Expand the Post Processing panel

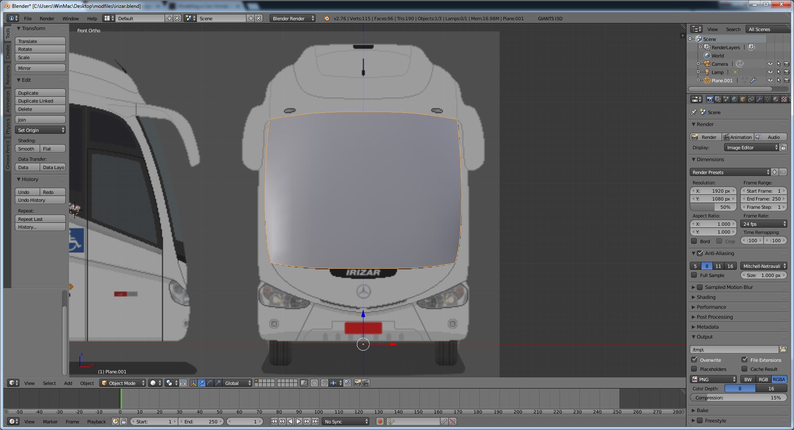tap(694, 317)
